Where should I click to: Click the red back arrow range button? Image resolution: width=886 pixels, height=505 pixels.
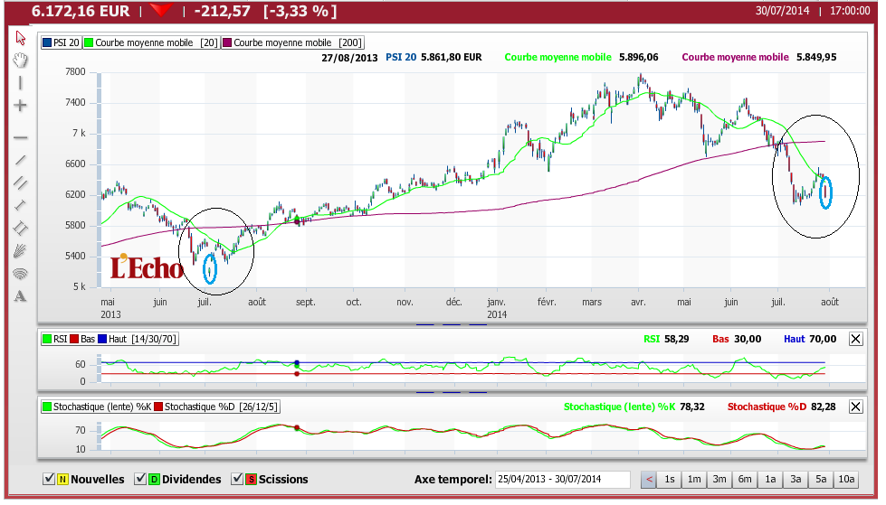click(x=649, y=480)
